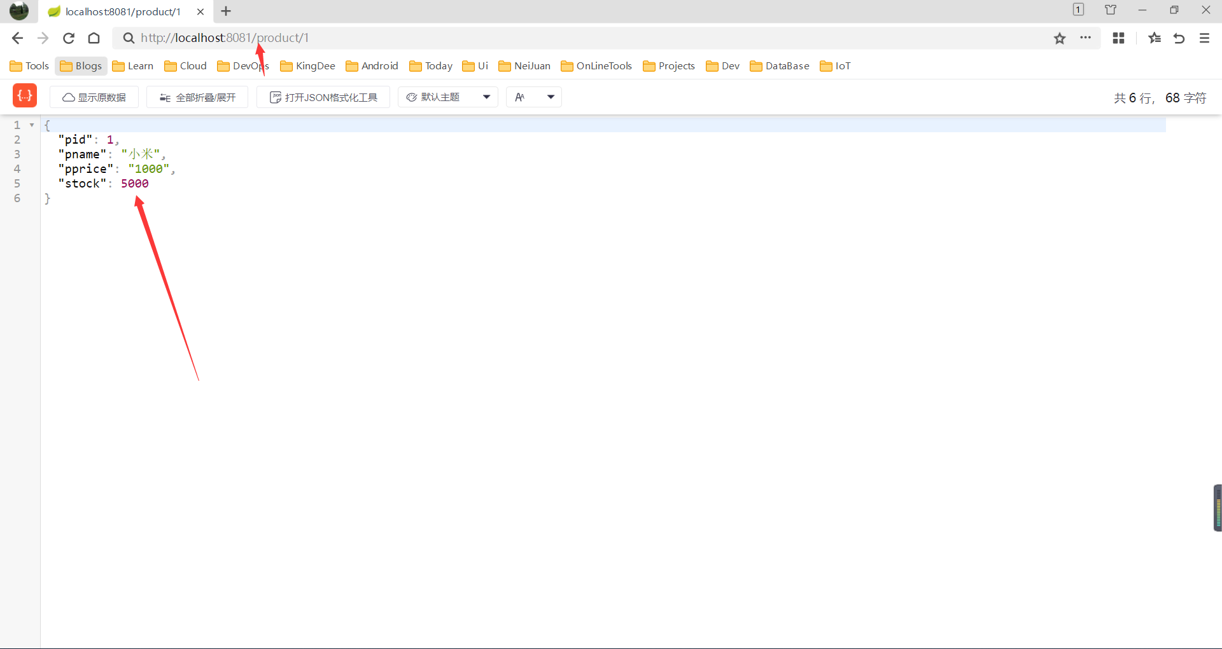This screenshot has width=1222, height=649.
Task: Open a new browser tab
Action: click(x=226, y=11)
